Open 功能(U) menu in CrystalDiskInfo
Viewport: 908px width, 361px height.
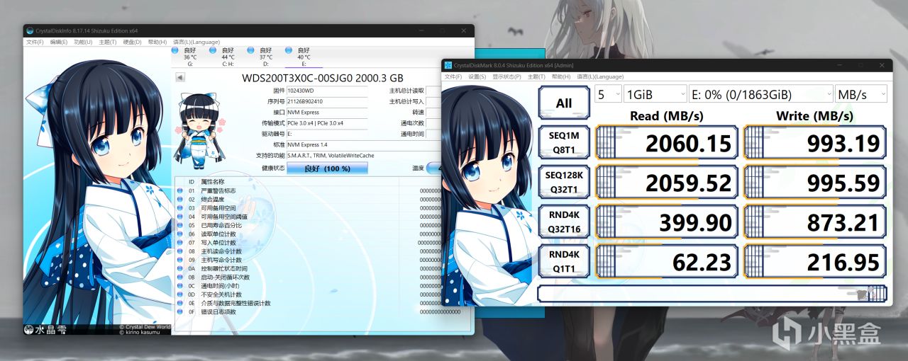[x=83, y=42]
